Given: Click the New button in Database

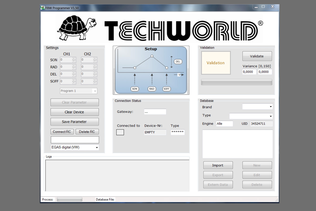Looking at the screenshot, I should coord(257,165).
